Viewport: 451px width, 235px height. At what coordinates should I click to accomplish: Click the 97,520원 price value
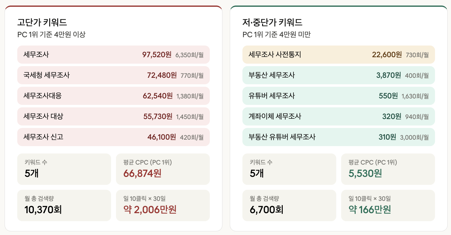point(157,55)
